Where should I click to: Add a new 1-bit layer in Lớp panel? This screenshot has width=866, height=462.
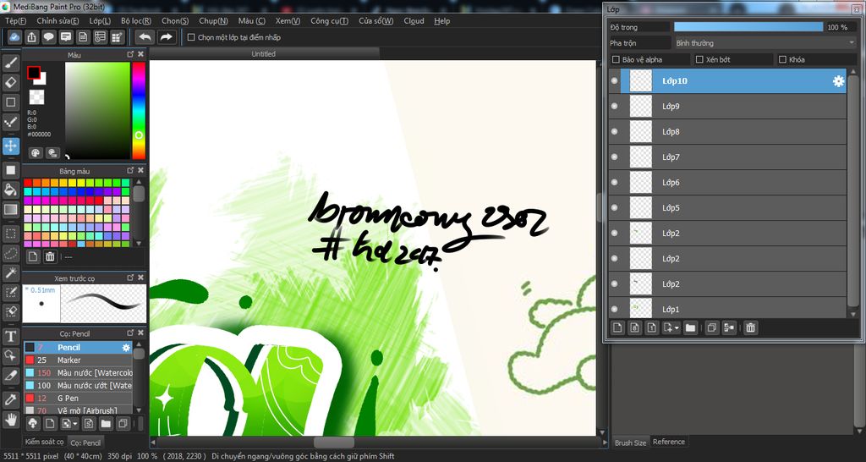tap(652, 327)
